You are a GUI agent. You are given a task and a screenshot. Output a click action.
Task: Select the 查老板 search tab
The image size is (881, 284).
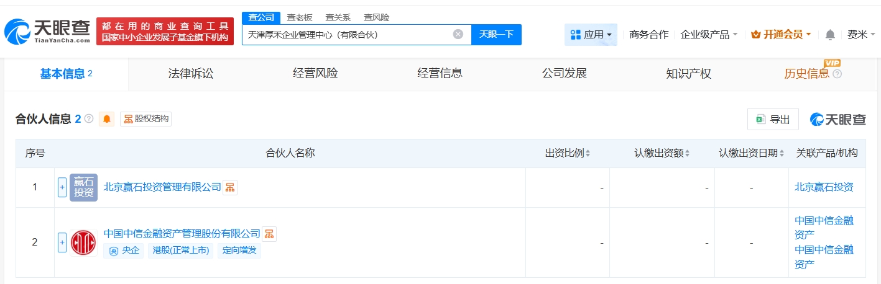click(300, 17)
